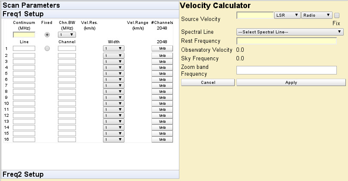Click the Velo button for row 1
The height and width of the screenshot is (181, 348).
pyautogui.click(x=162, y=49)
